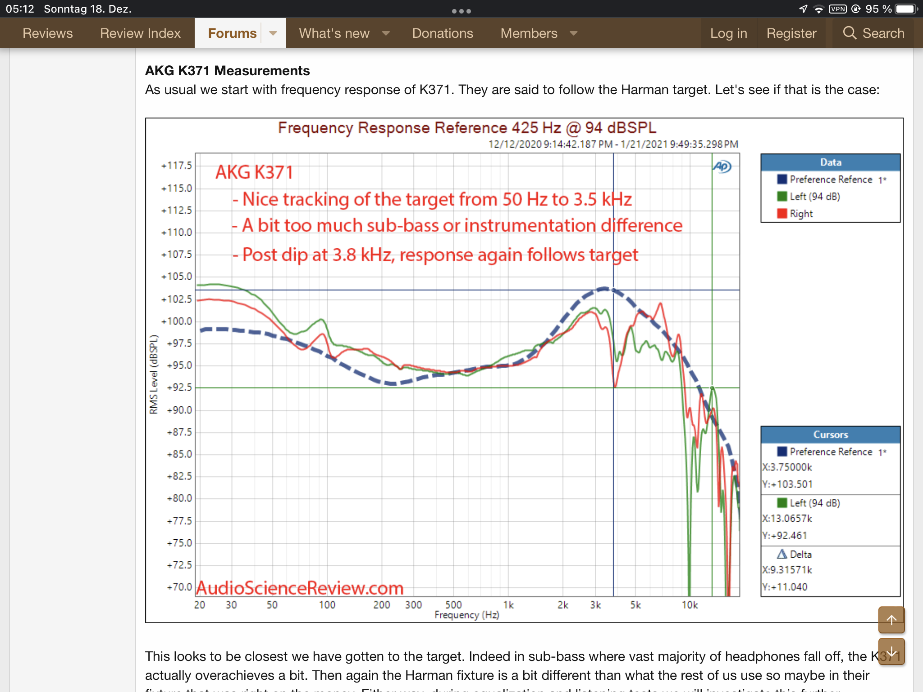Open the Members page
The width and height of the screenshot is (923, 692).
click(529, 33)
